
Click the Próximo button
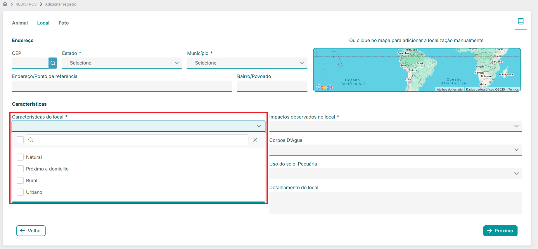(x=500, y=231)
